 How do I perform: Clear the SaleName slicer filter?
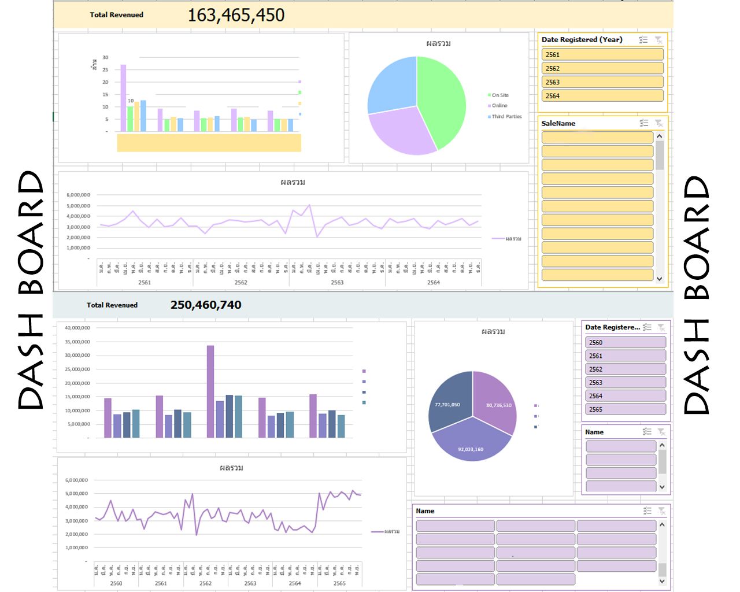click(x=658, y=123)
